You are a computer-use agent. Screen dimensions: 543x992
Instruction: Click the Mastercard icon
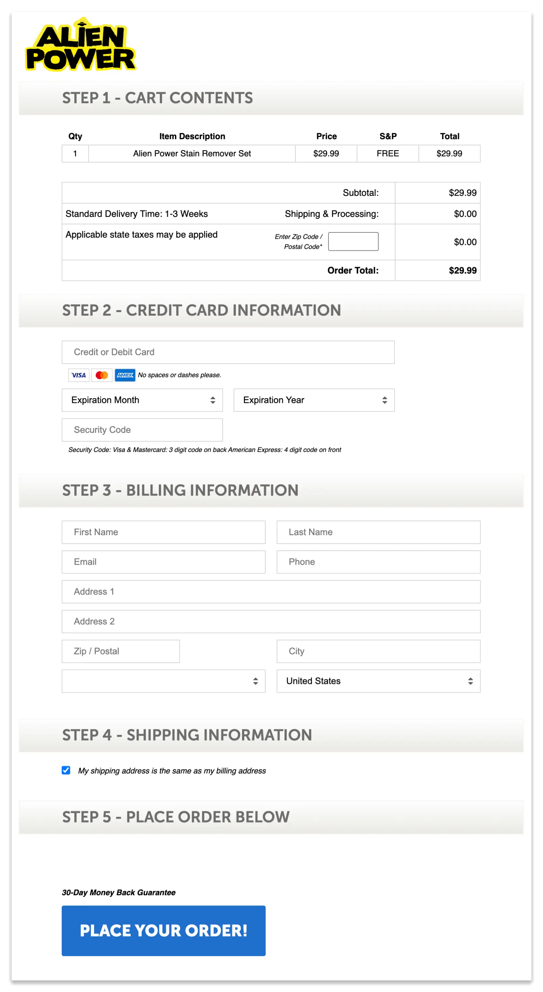point(102,375)
